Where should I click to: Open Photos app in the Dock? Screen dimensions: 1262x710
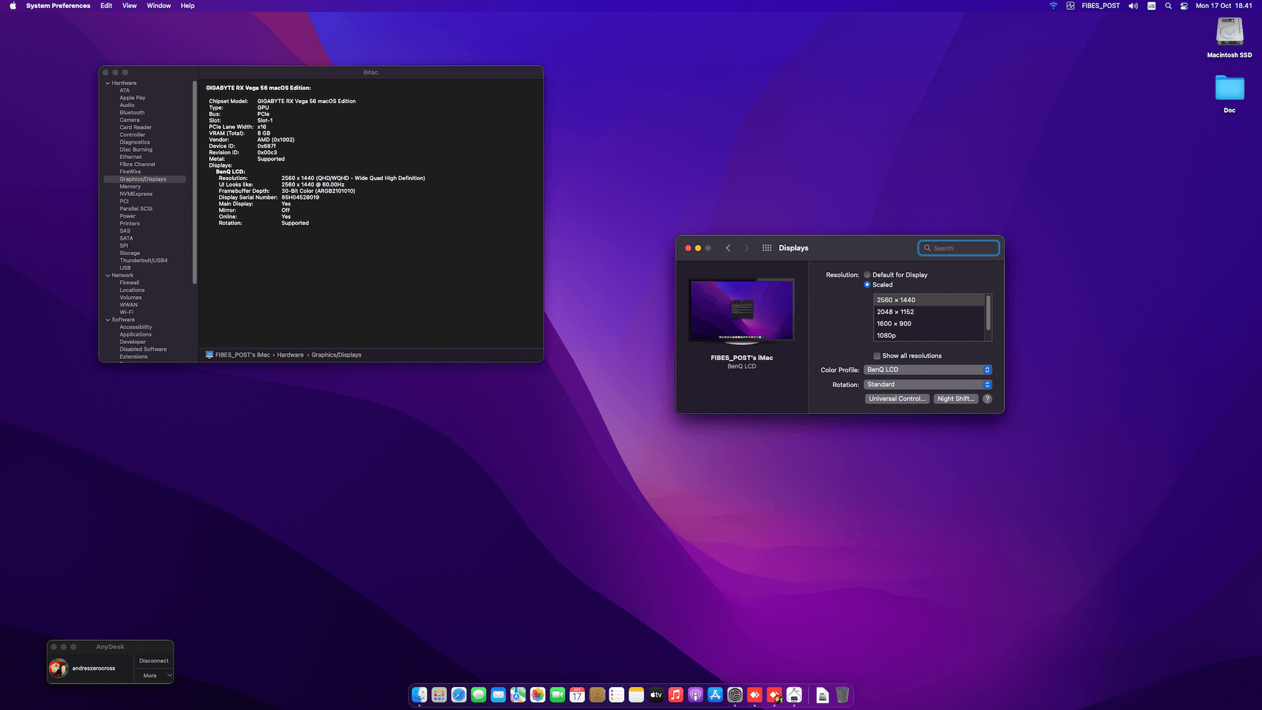click(538, 695)
